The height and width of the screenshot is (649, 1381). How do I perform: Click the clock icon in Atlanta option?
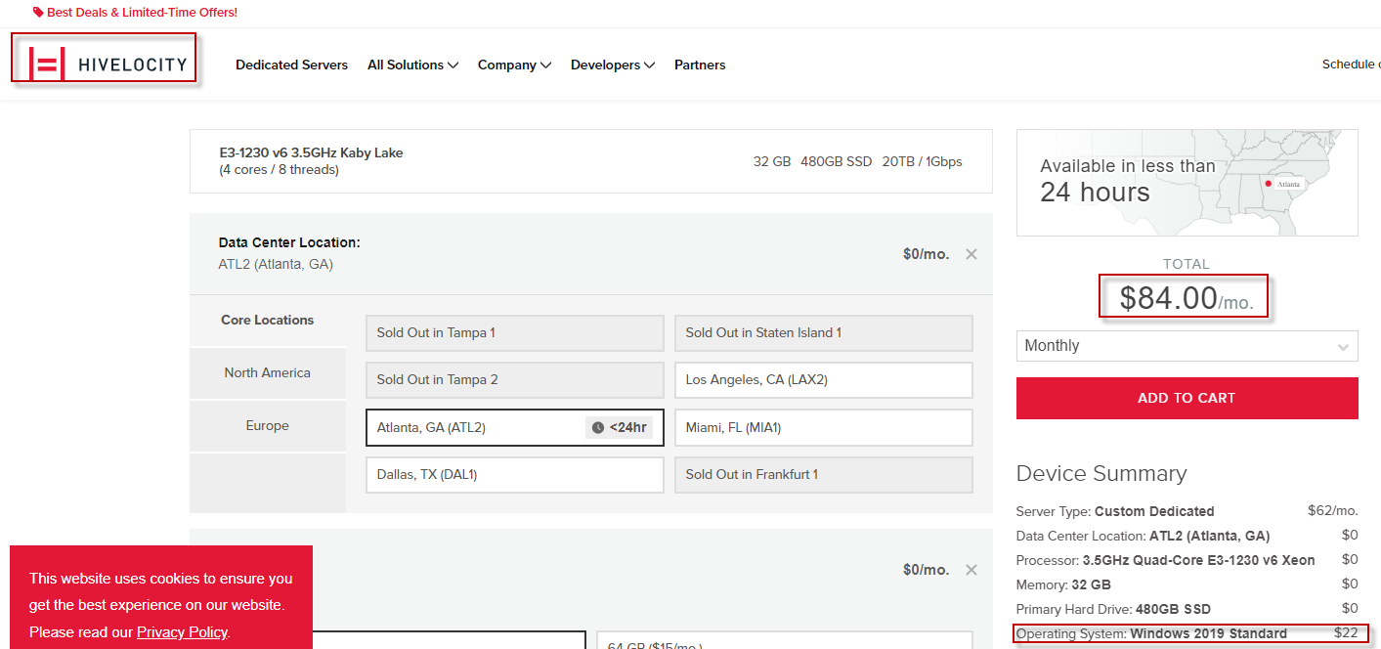point(598,427)
